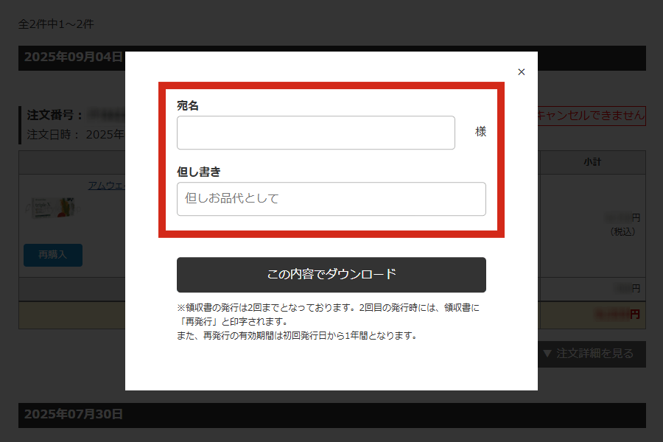Click the 宛名 field label
663x442 pixels.
[188, 106]
